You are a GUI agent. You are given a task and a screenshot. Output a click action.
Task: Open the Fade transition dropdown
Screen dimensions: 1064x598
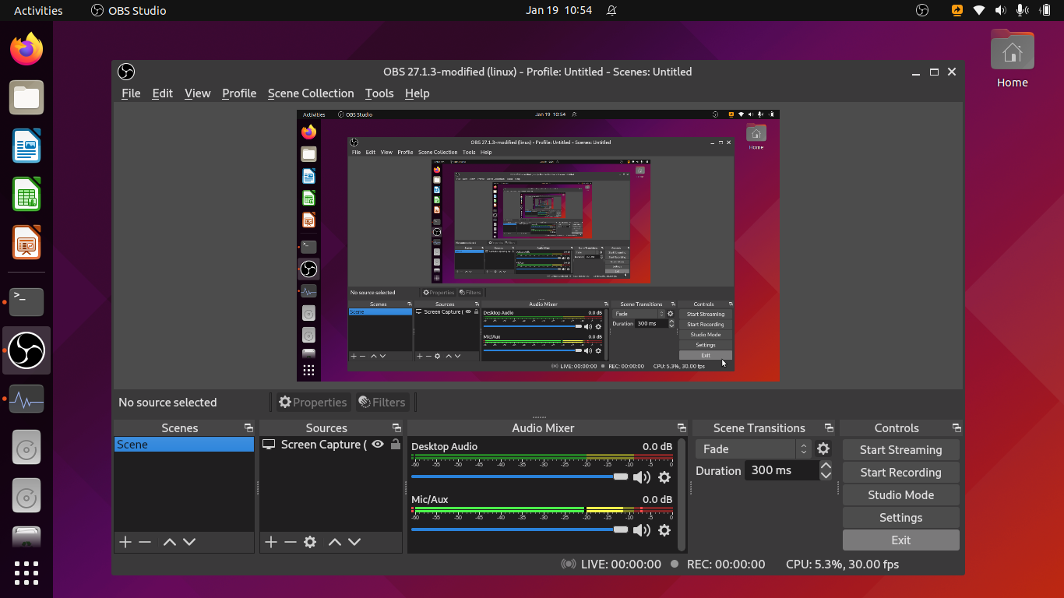pos(753,449)
